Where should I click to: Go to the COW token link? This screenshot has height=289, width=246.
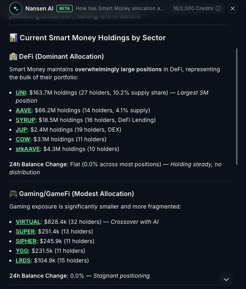tap(23, 139)
